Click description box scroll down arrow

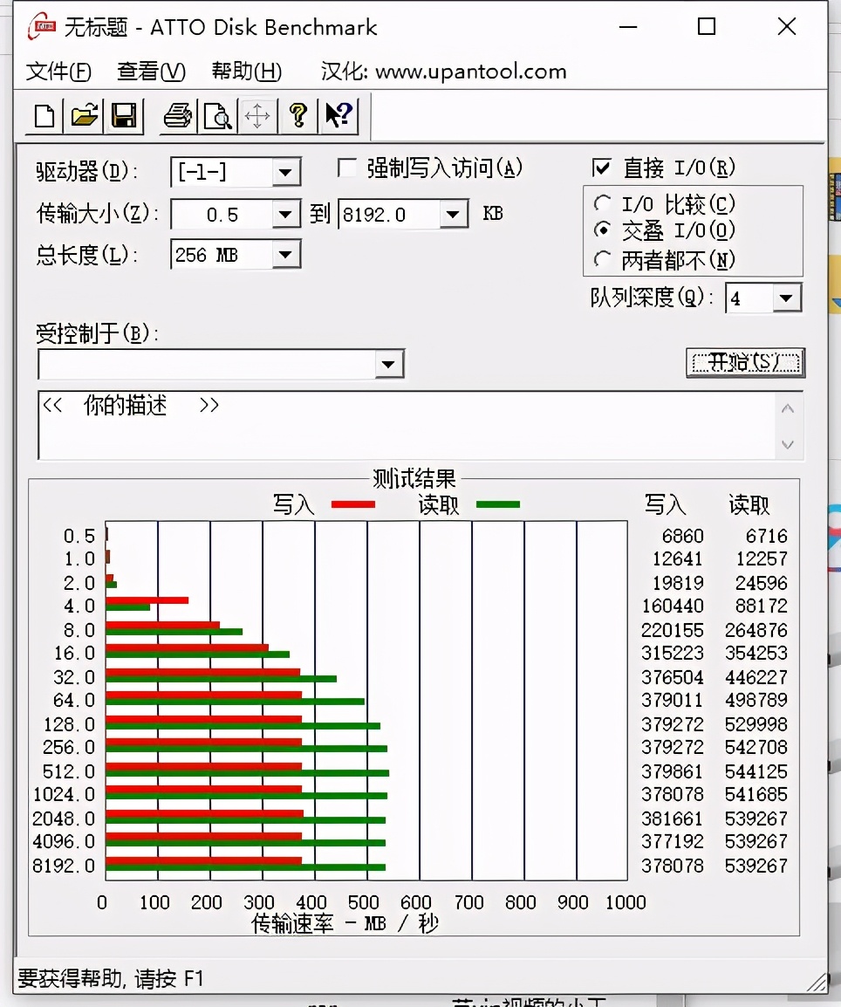coord(788,444)
